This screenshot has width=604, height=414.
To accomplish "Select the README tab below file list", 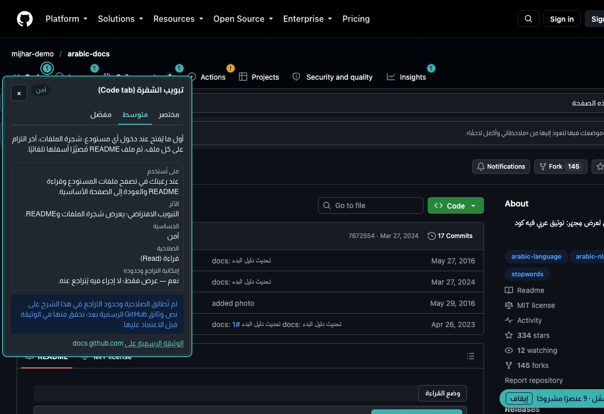I will [47, 358].
